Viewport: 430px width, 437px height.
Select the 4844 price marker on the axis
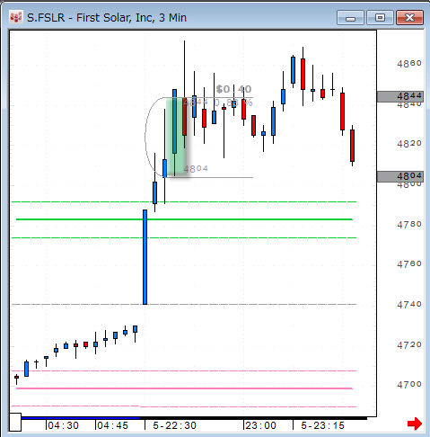(x=400, y=96)
